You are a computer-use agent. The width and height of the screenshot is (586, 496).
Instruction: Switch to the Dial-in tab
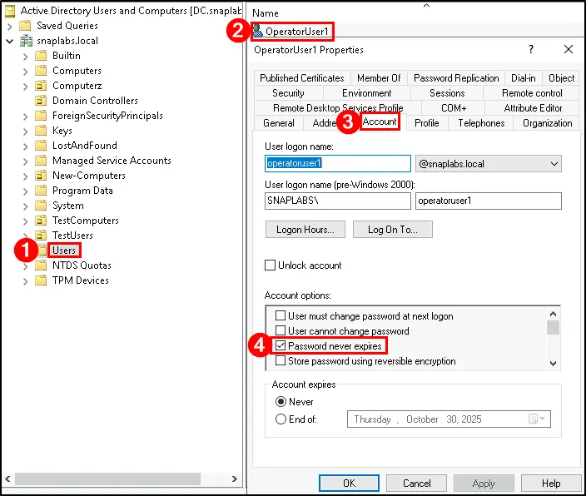pyautogui.click(x=524, y=78)
